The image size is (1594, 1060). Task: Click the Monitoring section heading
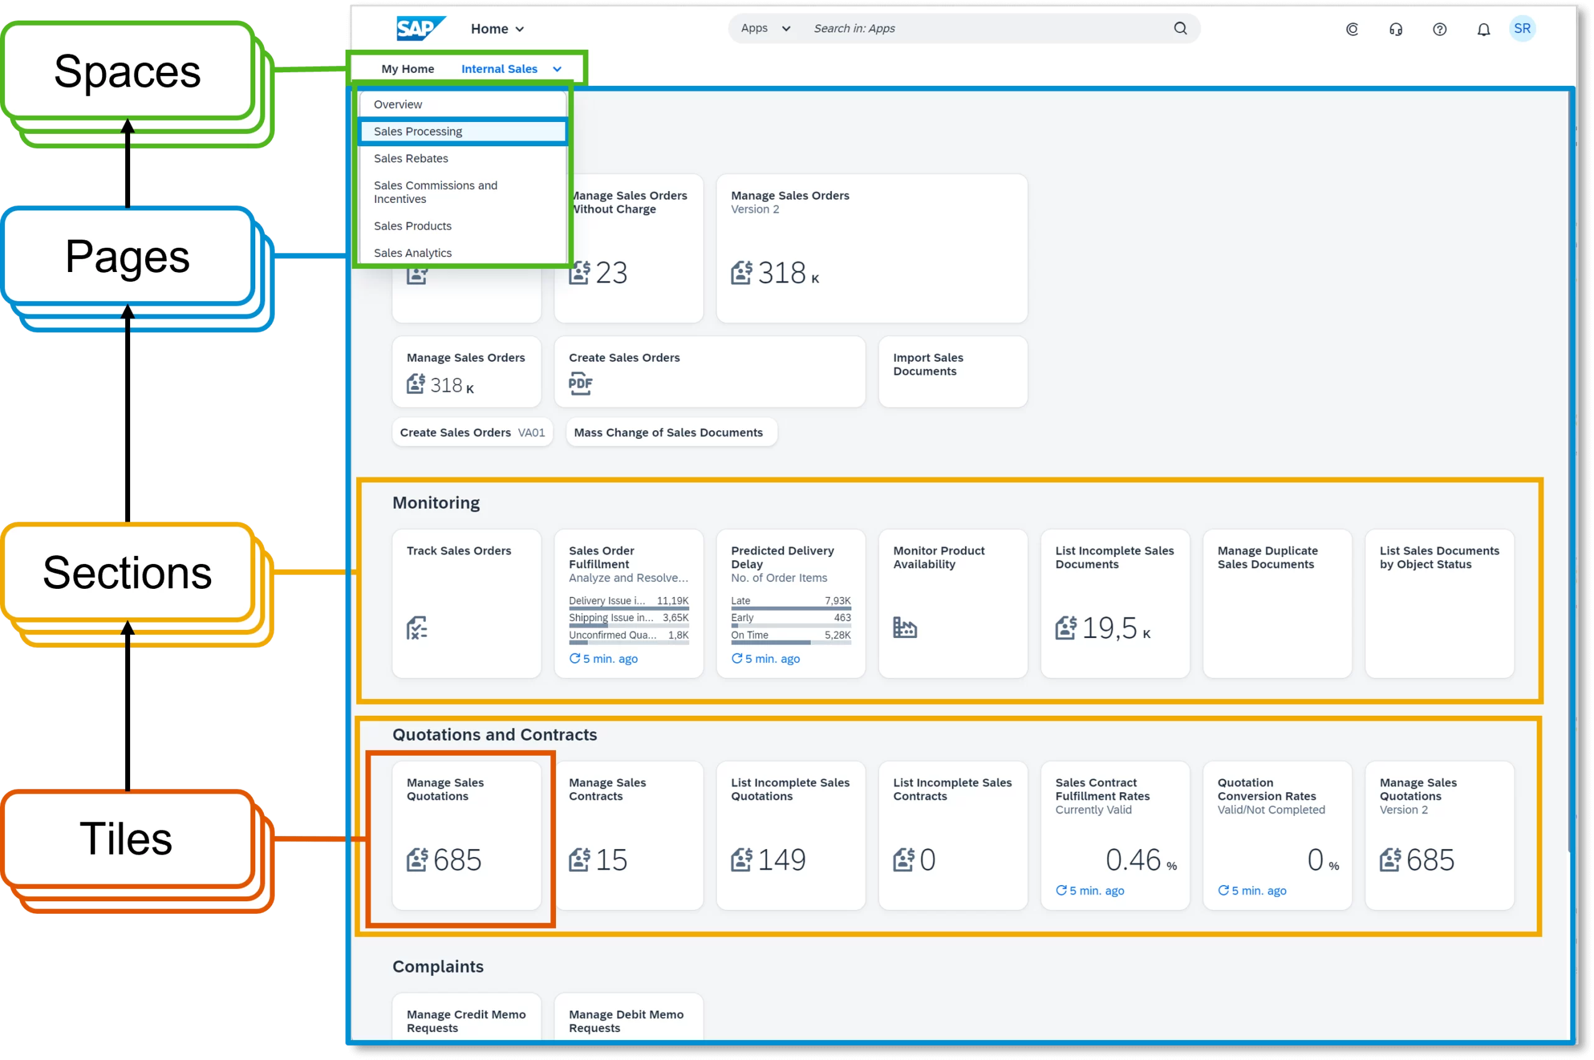(436, 503)
